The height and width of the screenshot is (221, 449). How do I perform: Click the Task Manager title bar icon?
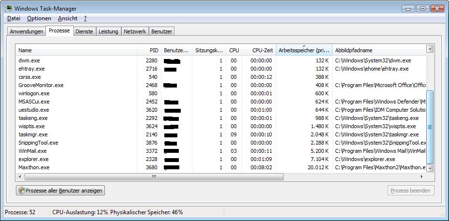click(x=9, y=8)
